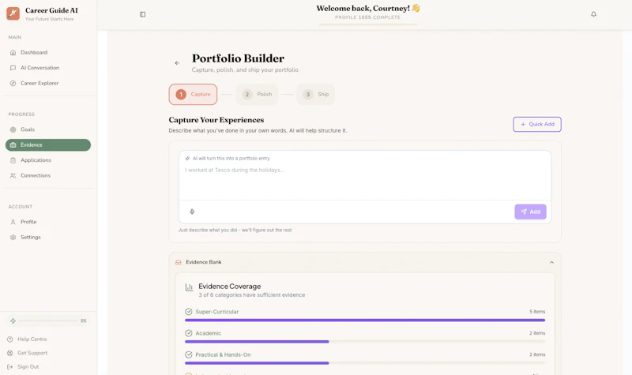This screenshot has width=632, height=375.
Task: Click the purple Add button
Action: point(530,212)
